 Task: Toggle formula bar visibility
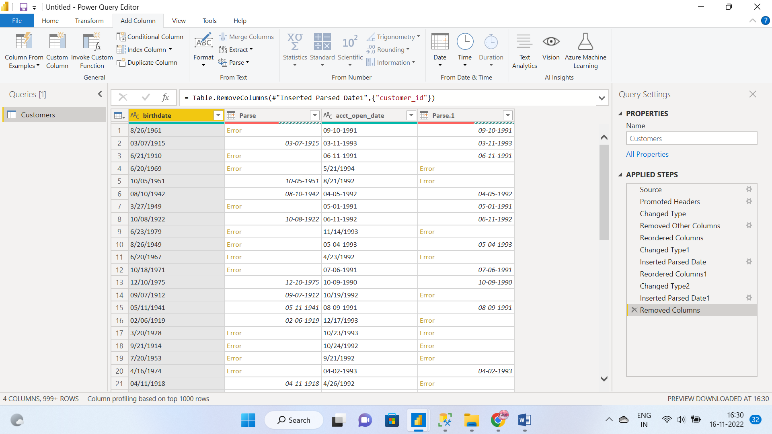point(602,98)
